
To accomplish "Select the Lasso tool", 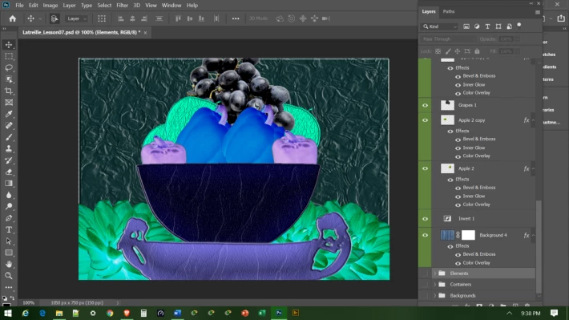I will coord(9,68).
